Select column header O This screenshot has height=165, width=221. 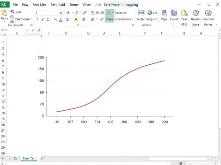pos(66,33)
